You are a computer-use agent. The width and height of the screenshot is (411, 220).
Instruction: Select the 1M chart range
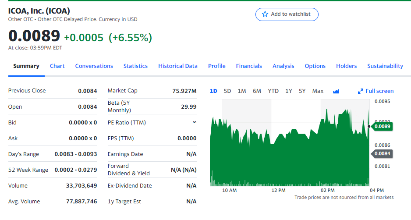[242, 91]
